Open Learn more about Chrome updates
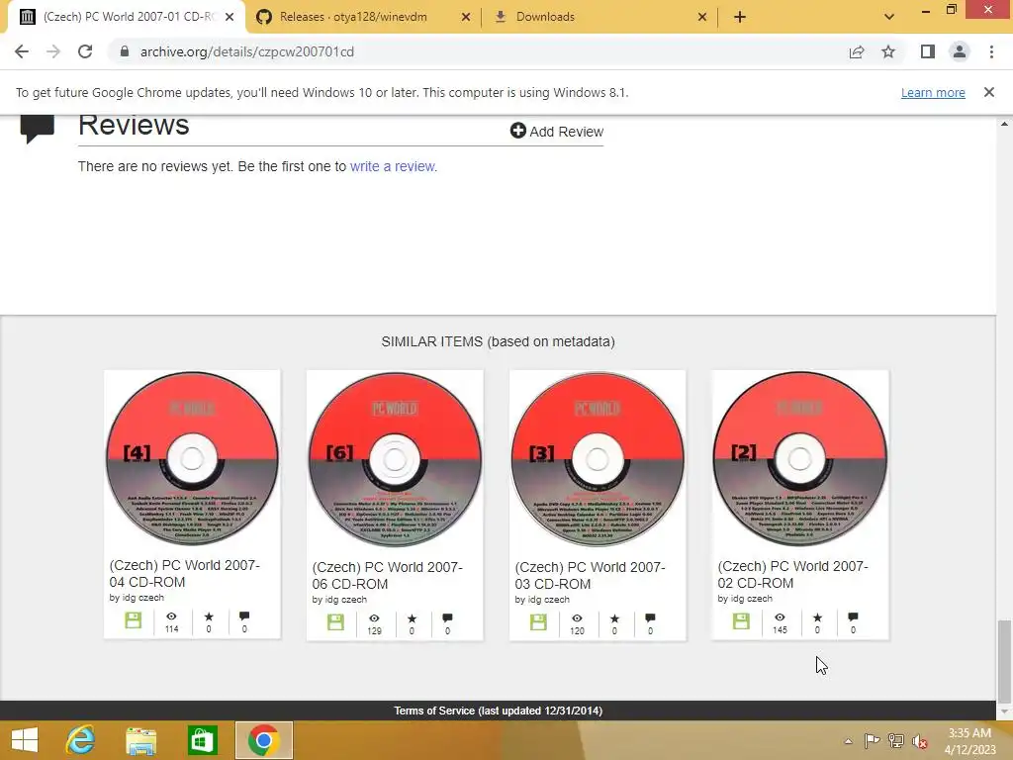 pyautogui.click(x=933, y=92)
